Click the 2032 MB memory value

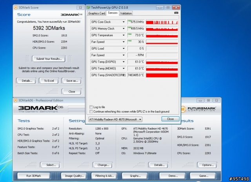[138, 148]
